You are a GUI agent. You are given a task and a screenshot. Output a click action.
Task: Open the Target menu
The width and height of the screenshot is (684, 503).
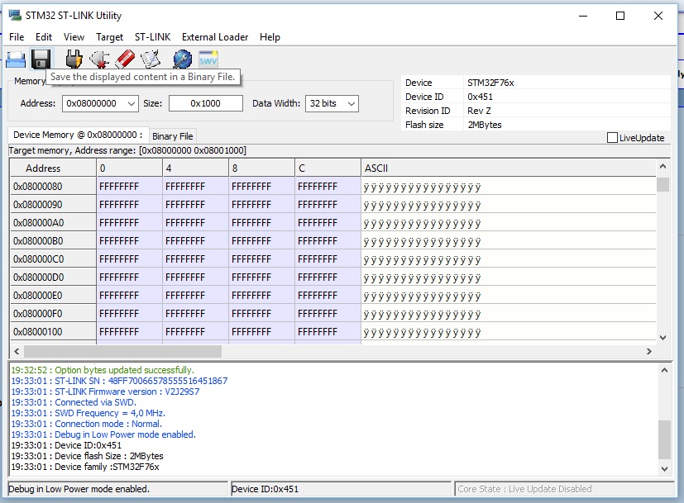pos(109,37)
